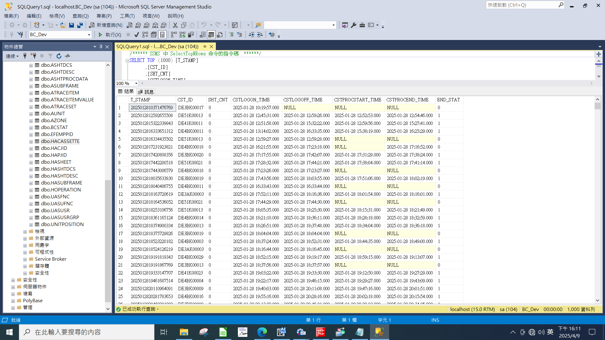
Task: Click the Windows Start button
Action: pyautogui.click(x=9, y=332)
